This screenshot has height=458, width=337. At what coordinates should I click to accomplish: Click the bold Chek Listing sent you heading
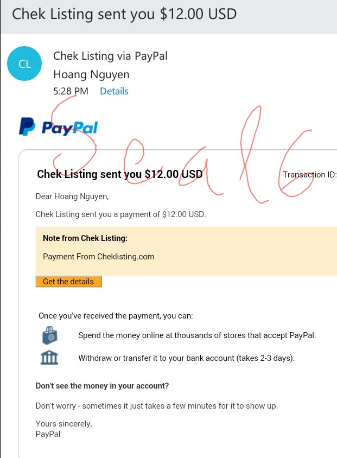pos(120,174)
